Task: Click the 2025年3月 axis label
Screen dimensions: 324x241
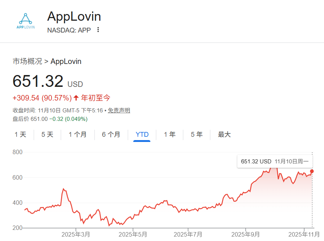Action: point(76,234)
